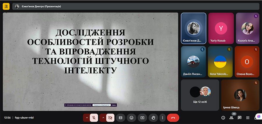Open meeting details info icon
The image size is (262, 124).
click(223, 118)
